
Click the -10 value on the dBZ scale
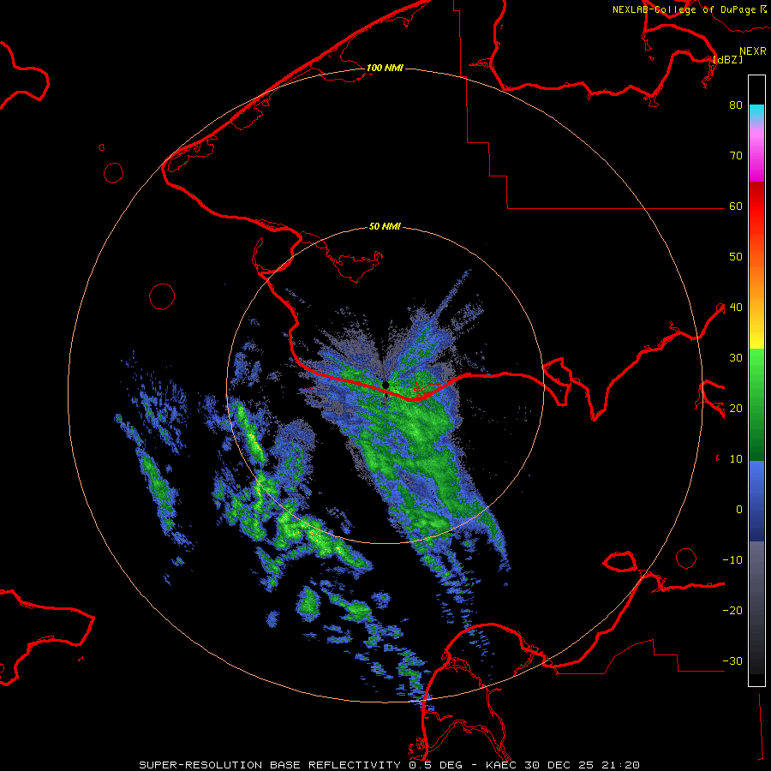click(x=732, y=560)
